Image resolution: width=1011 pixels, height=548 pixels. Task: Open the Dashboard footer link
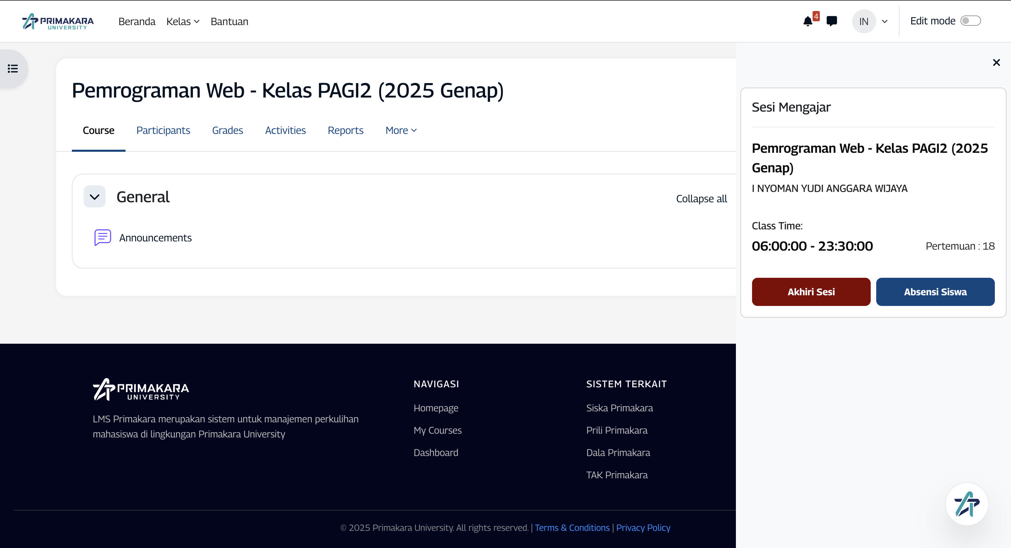[x=436, y=452]
